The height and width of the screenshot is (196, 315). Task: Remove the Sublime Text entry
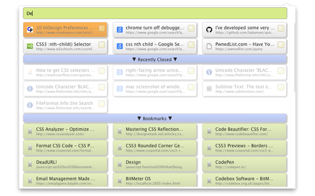tap(281, 87)
